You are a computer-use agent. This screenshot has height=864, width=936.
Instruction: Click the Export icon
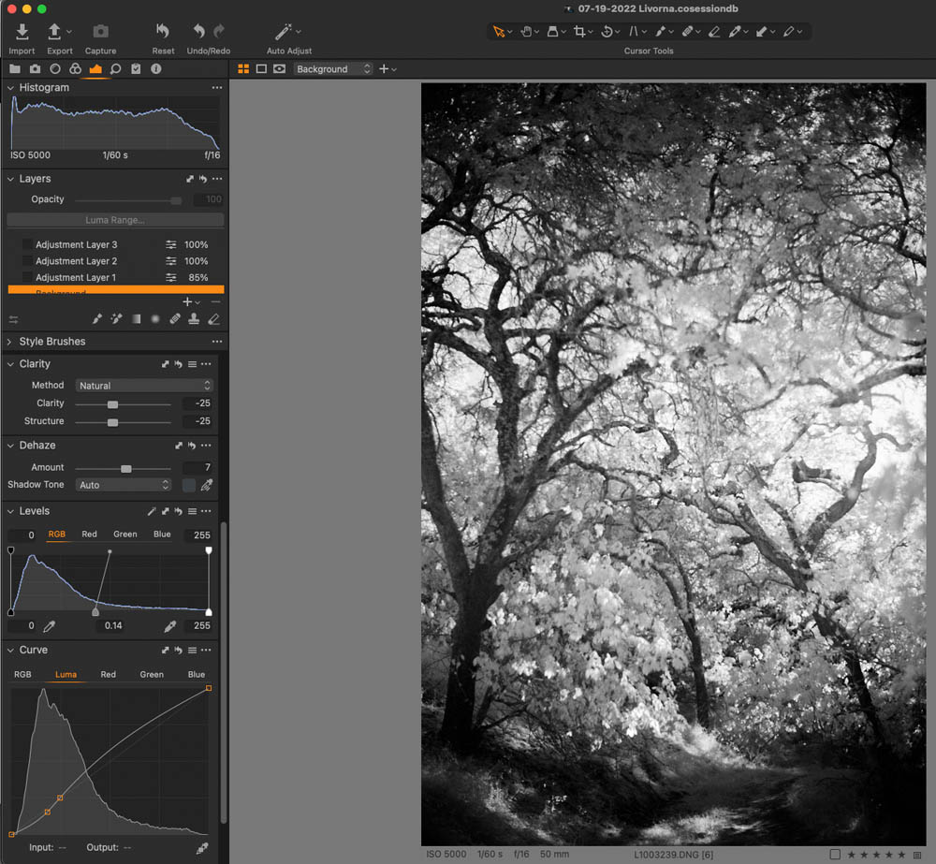[x=54, y=32]
